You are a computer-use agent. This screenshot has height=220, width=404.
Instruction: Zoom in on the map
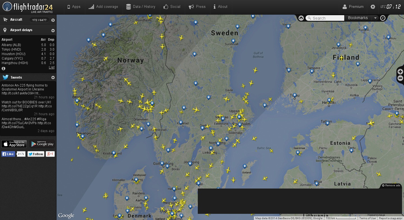pos(400,72)
